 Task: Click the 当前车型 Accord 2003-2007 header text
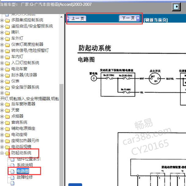click(x=46, y=4)
